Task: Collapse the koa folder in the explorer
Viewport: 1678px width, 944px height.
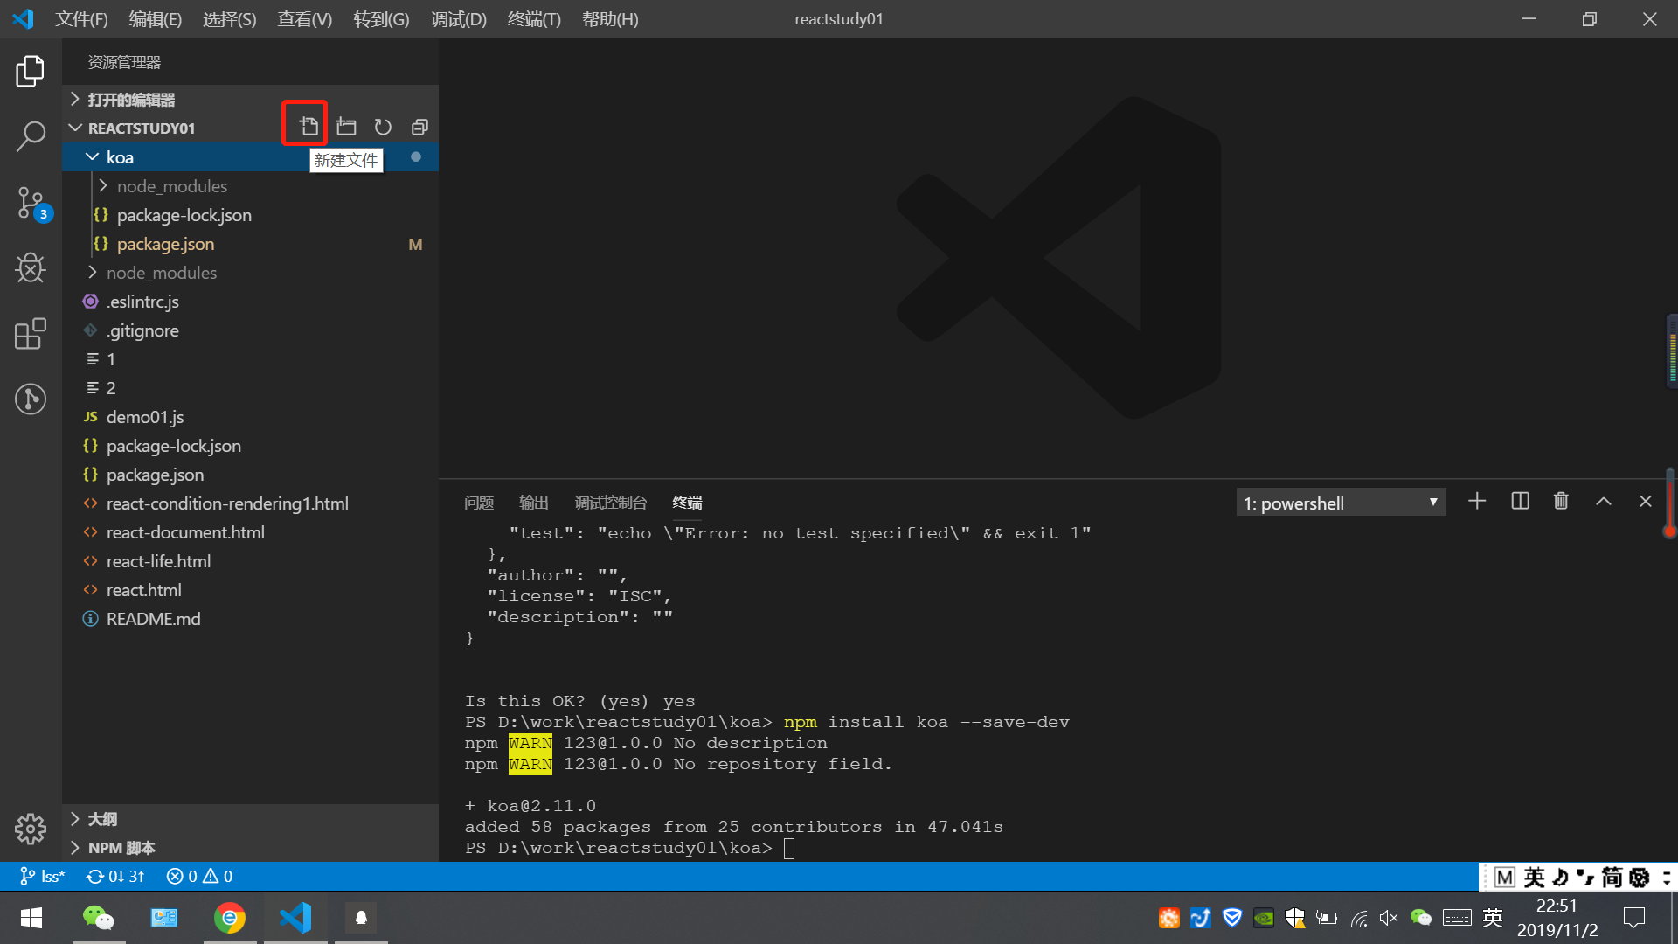Action: click(120, 156)
